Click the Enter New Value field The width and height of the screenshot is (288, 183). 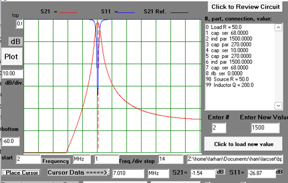coord(265,128)
